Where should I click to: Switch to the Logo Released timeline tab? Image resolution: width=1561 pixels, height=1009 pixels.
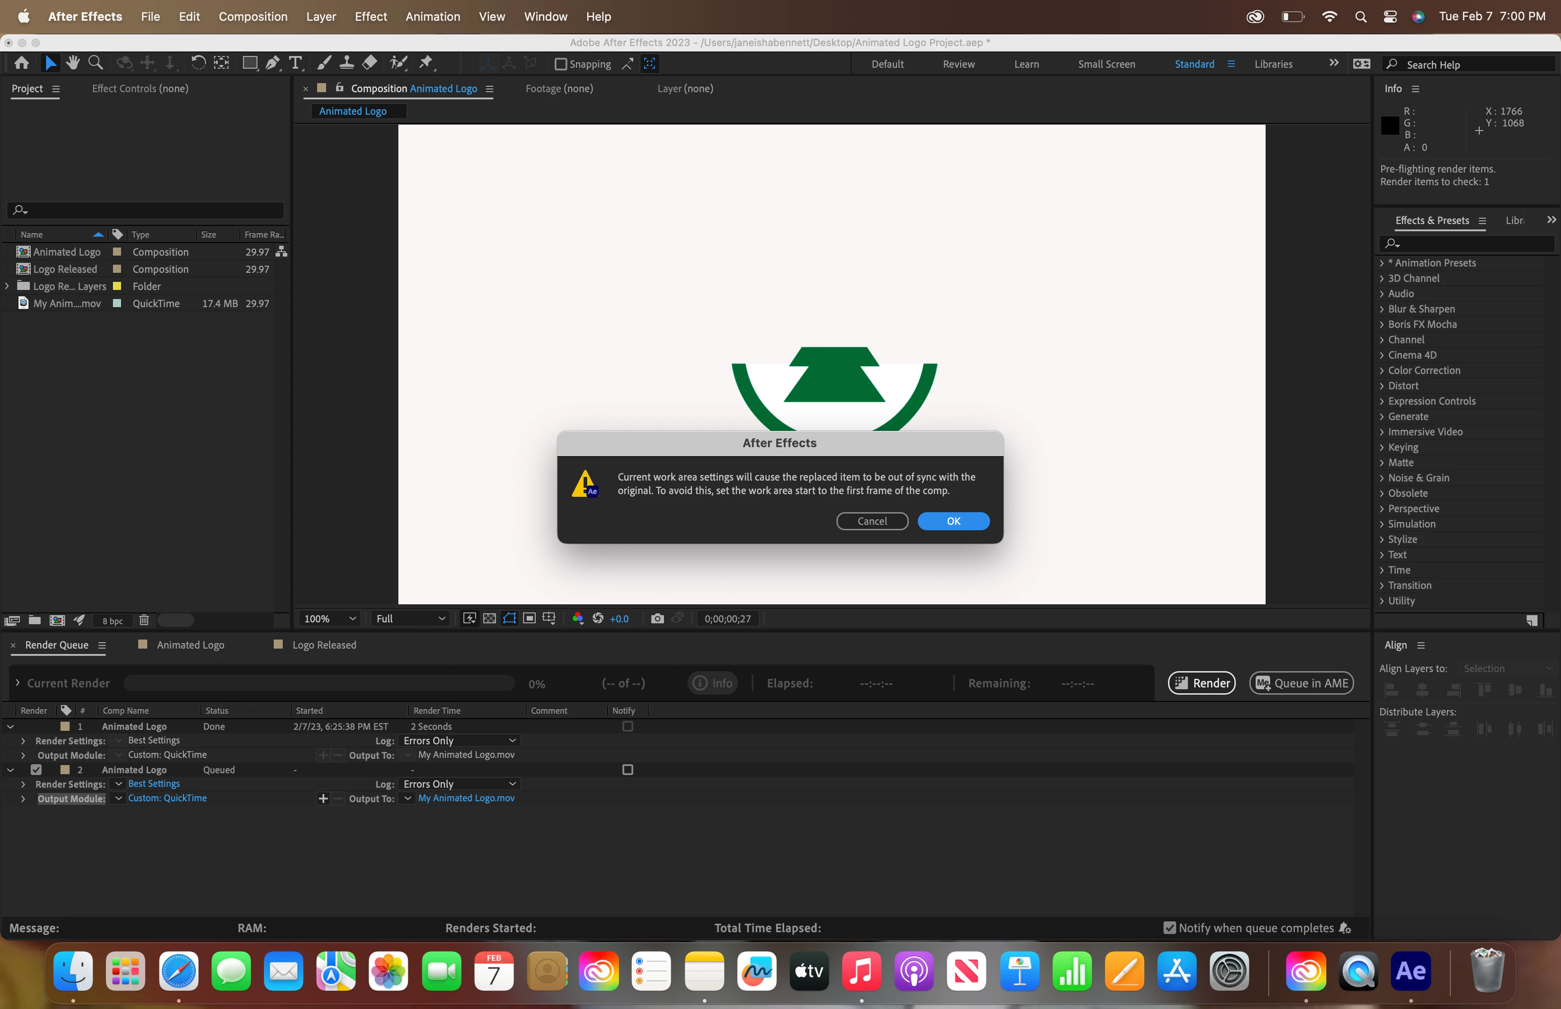tap(323, 645)
